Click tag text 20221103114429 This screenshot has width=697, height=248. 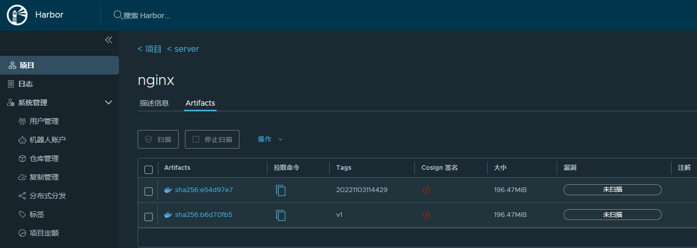[361, 190]
